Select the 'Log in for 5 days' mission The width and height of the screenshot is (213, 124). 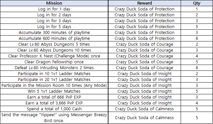point(54,26)
